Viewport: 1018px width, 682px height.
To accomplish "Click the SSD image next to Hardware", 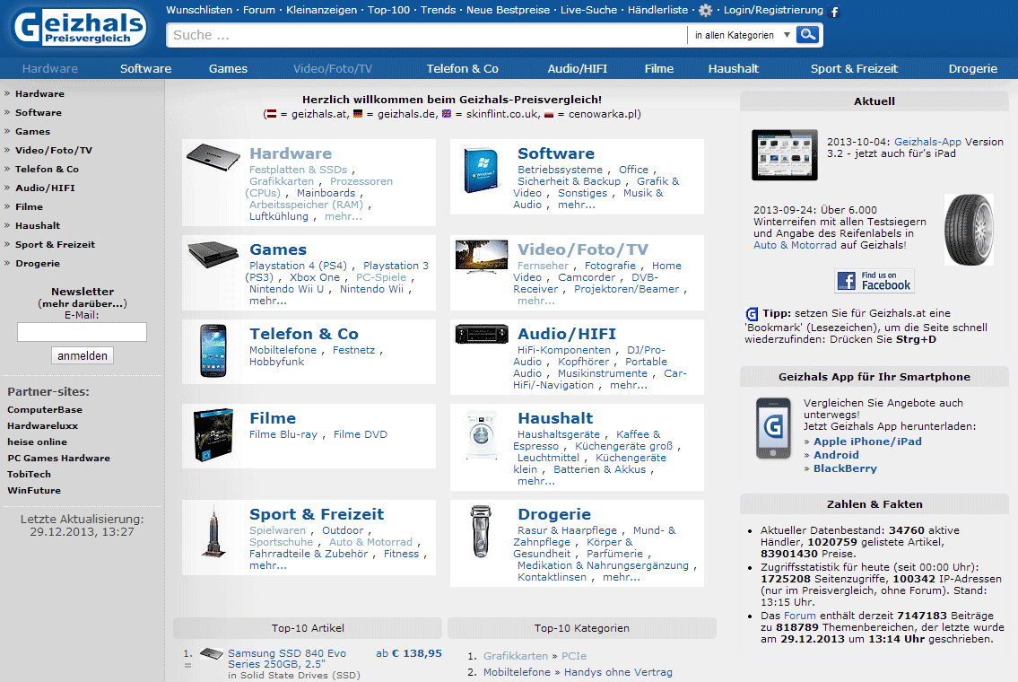I will [213, 156].
